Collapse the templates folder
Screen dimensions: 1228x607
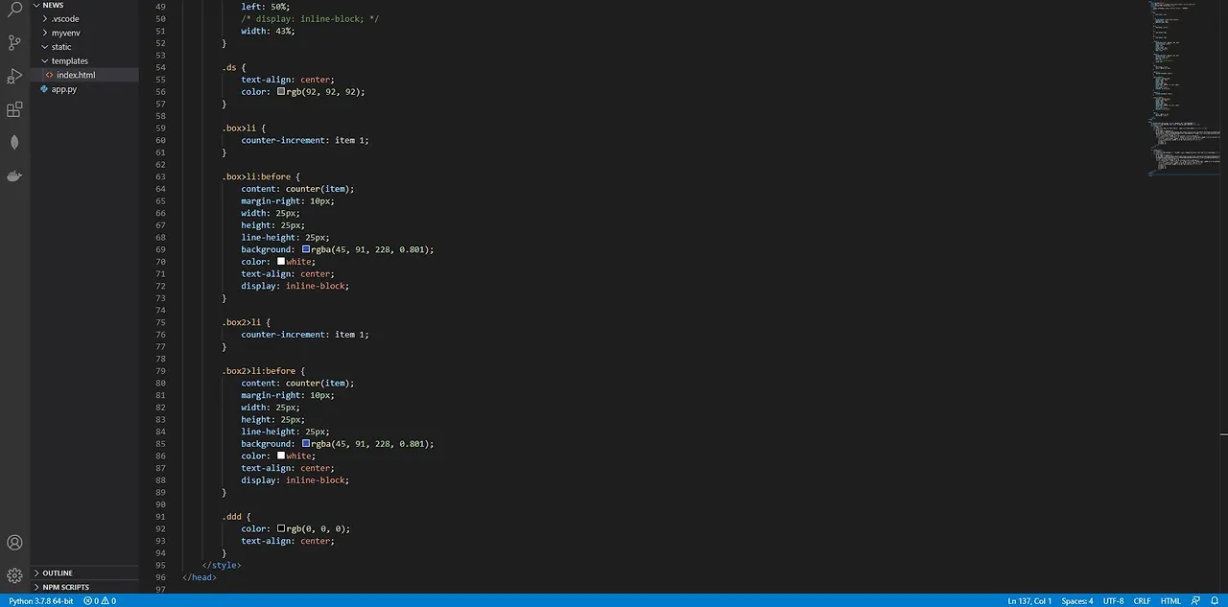[x=45, y=61]
